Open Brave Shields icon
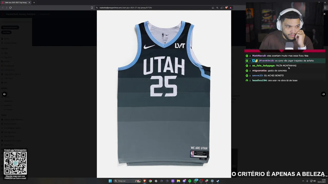 tap(226, 8)
